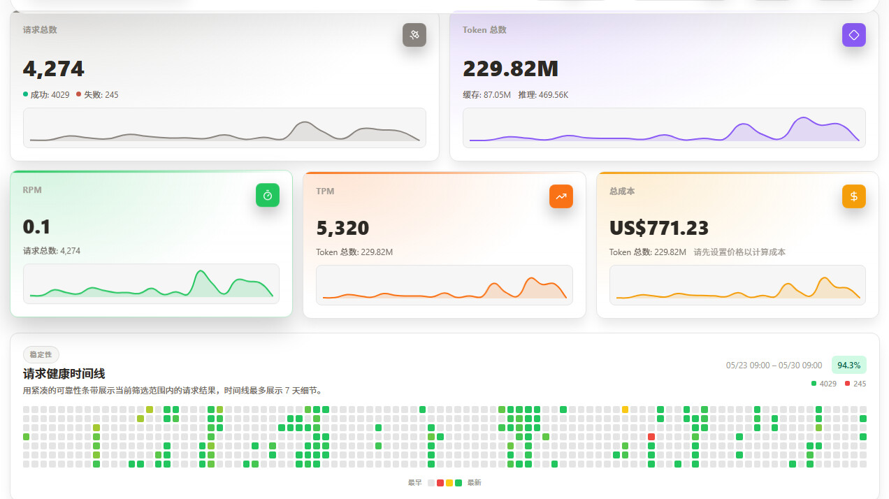Click the 稳定性 badge
The width and height of the screenshot is (889, 499).
[41, 354]
